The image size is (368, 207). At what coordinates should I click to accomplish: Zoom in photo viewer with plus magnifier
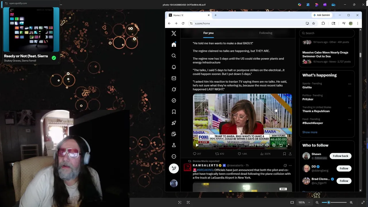[x=351, y=202]
